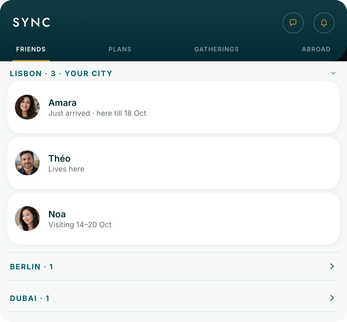Switch to the Plans tab
This screenshot has width=347, height=322.
(120, 49)
